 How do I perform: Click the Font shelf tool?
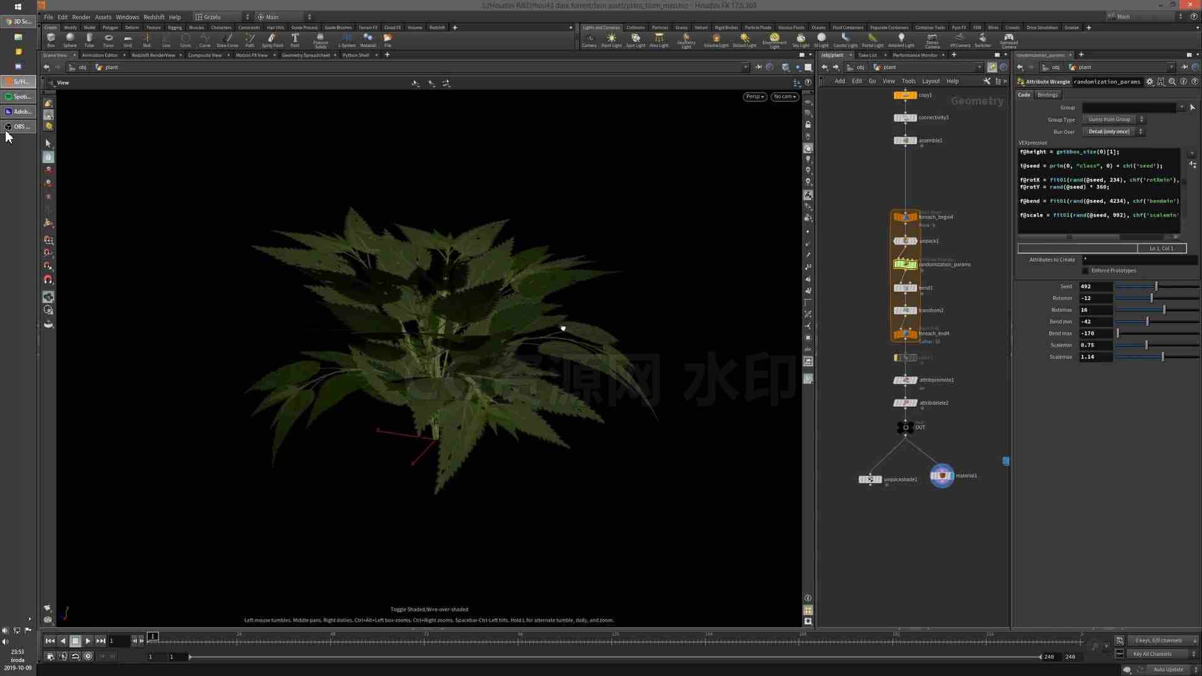[295, 40]
